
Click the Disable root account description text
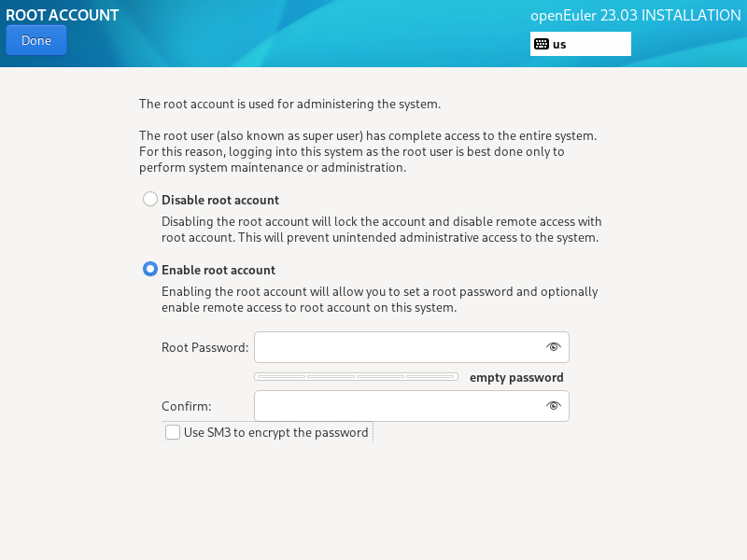(x=381, y=230)
